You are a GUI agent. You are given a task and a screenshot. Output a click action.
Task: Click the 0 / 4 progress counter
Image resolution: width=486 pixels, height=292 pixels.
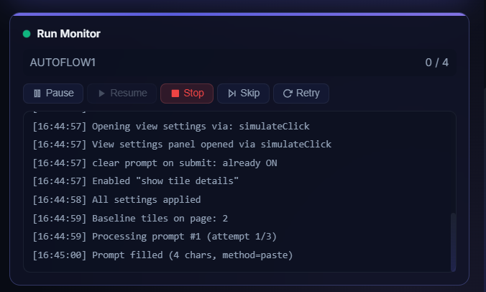[436, 63]
